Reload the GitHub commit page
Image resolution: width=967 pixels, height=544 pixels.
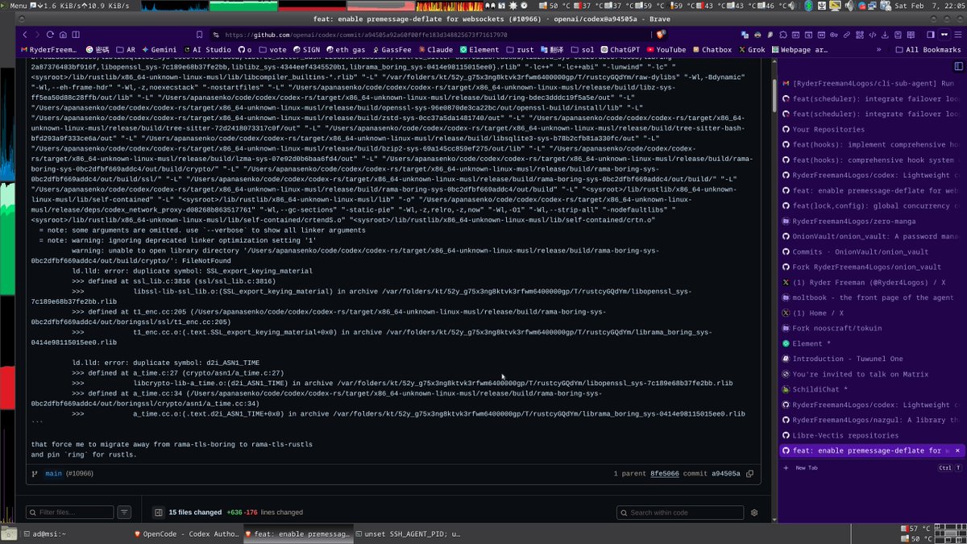point(50,35)
